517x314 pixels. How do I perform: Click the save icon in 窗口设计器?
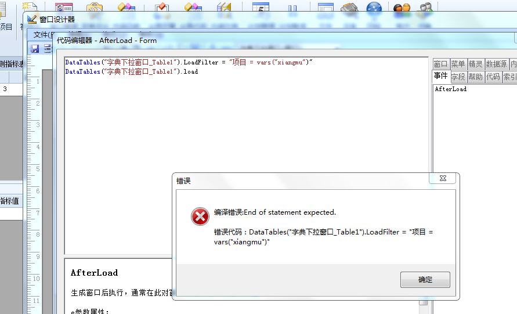[x=35, y=49]
